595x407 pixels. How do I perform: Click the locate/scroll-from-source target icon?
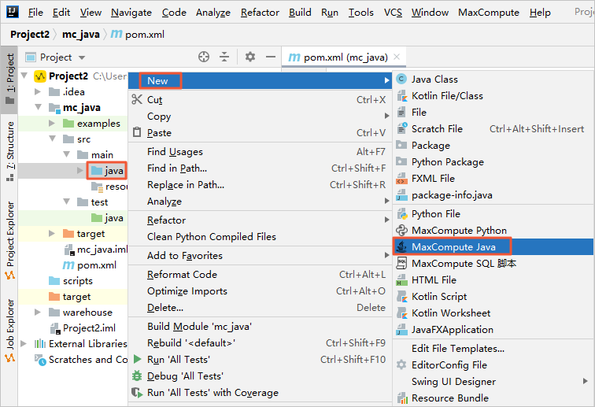[204, 57]
